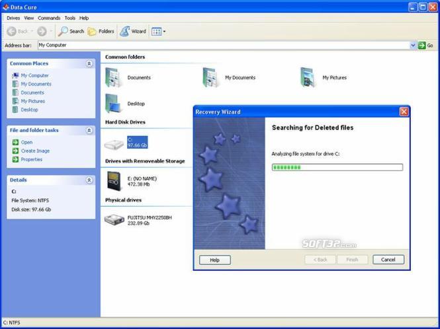The width and height of the screenshot is (440, 329).
Task: Click C: NTFS status bar text
Action: pos(12,323)
